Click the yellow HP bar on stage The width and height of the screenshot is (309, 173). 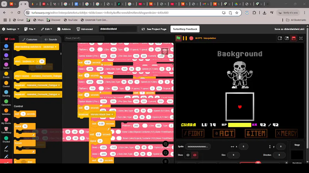click(240, 125)
